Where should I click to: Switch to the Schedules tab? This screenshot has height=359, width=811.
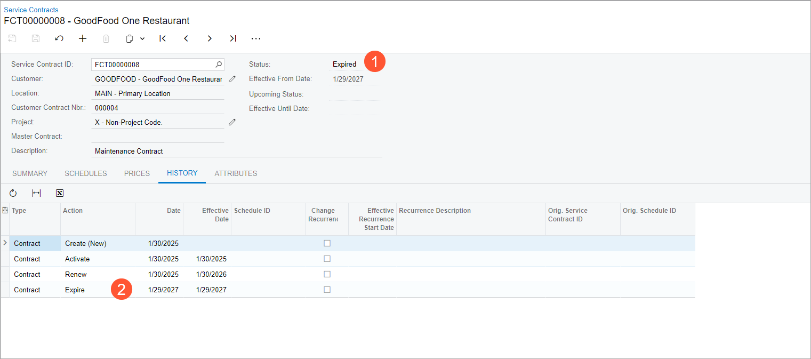point(86,173)
